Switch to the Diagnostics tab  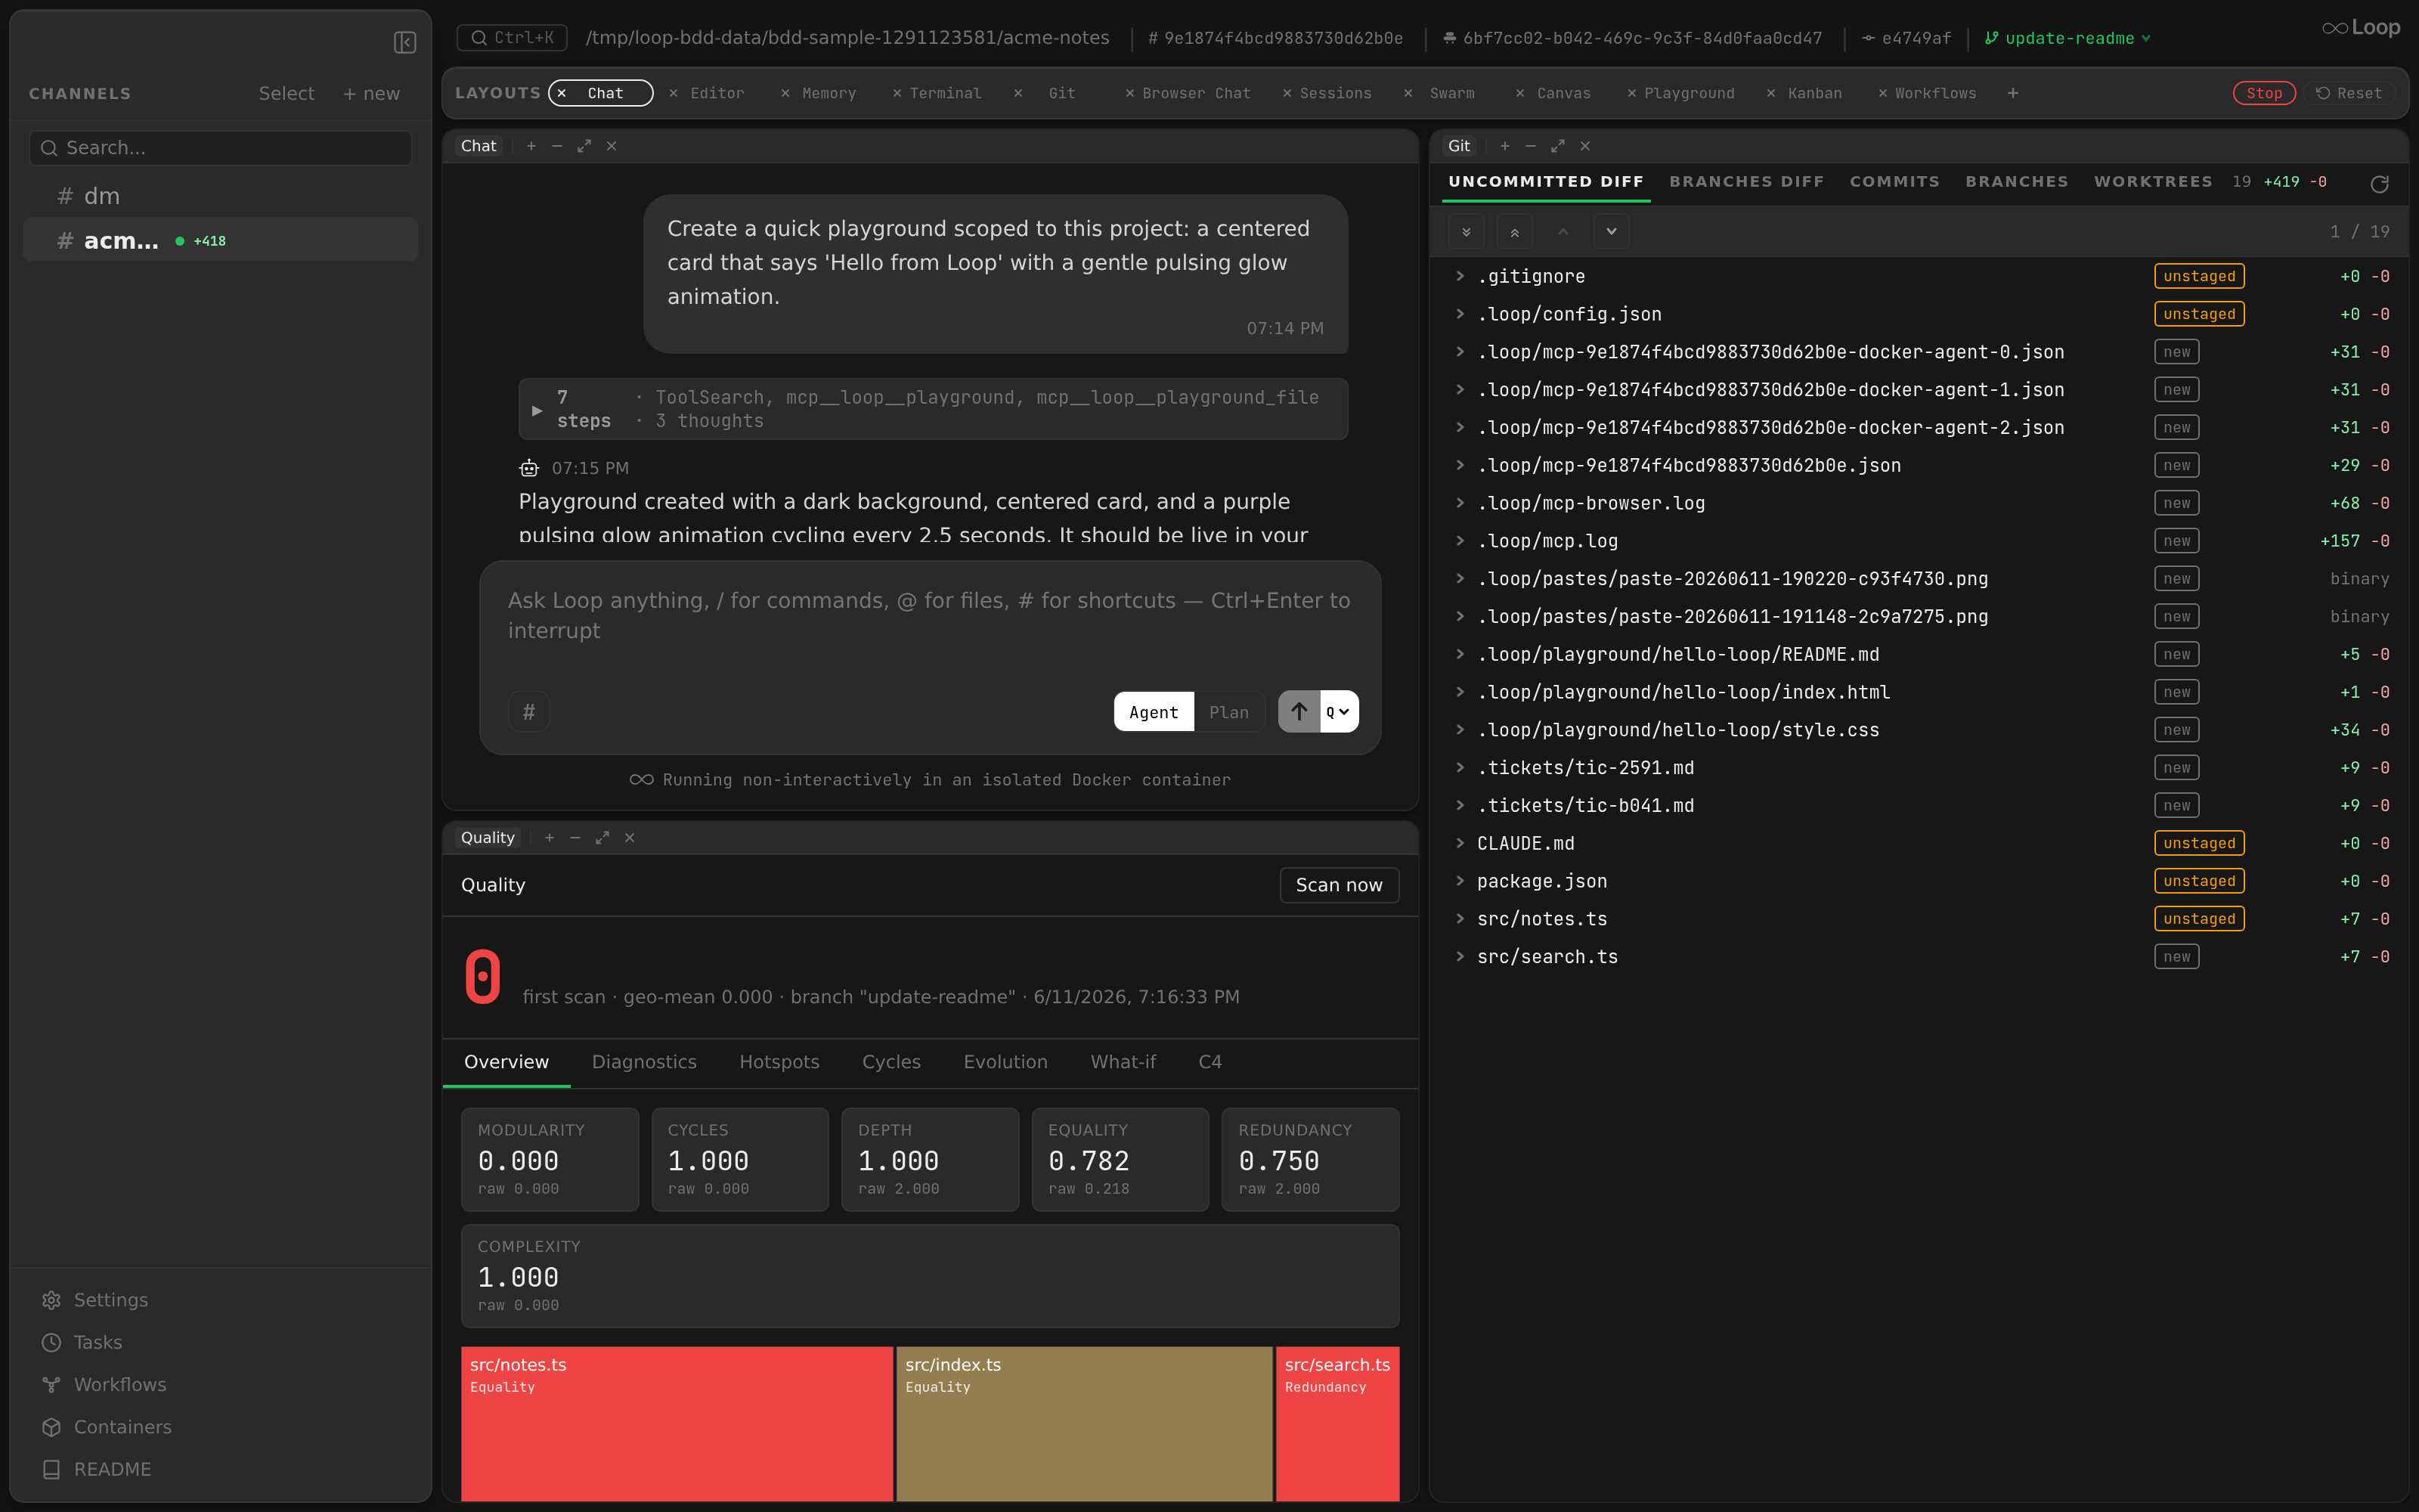(644, 1062)
